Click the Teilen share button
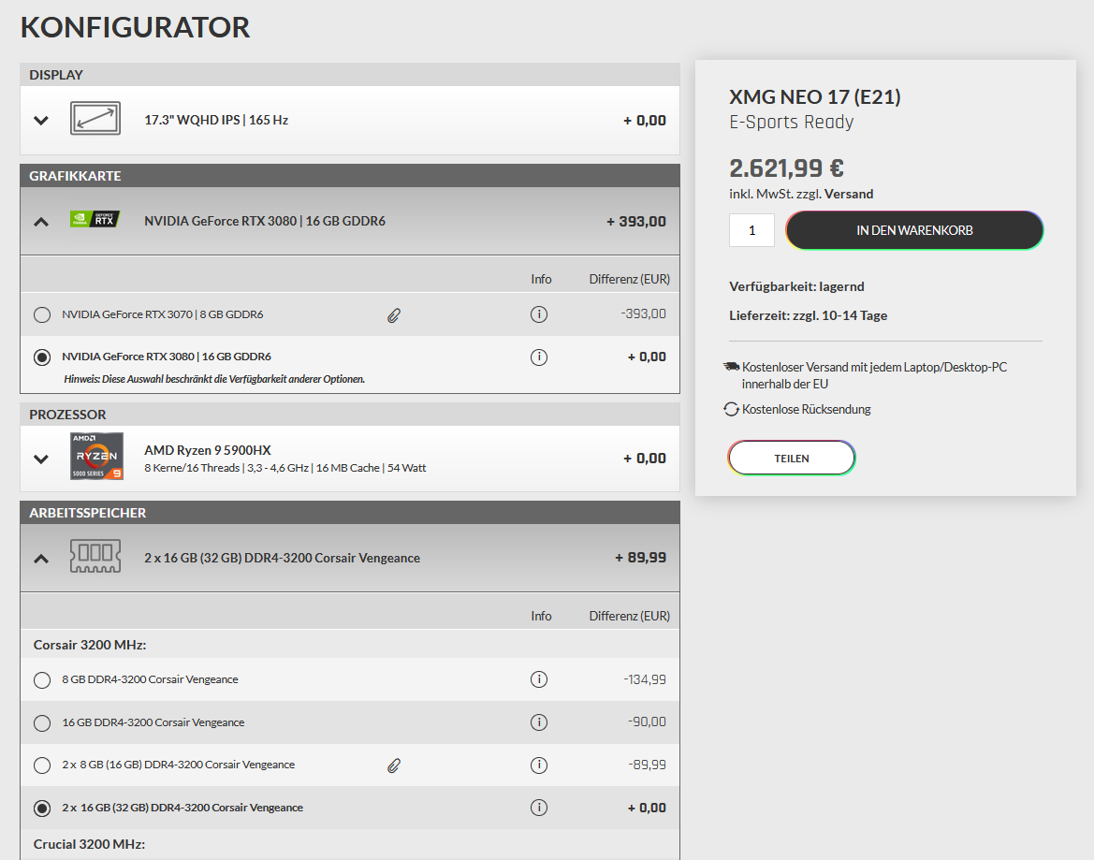The width and height of the screenshot is (1094, 860). [x=791, y=459]
